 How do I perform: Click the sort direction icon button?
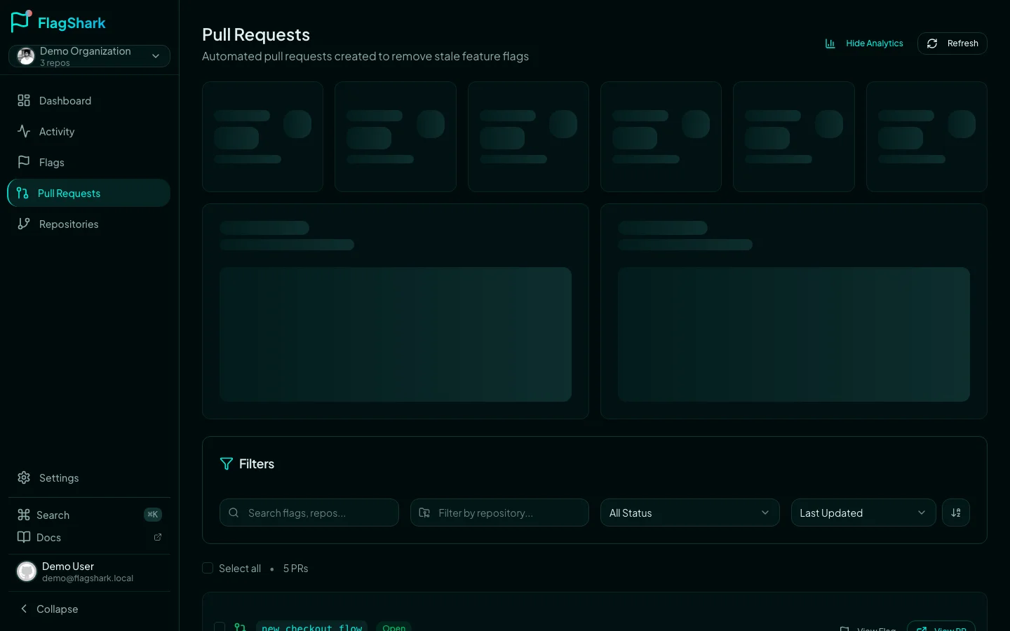[x=955, y=513]
